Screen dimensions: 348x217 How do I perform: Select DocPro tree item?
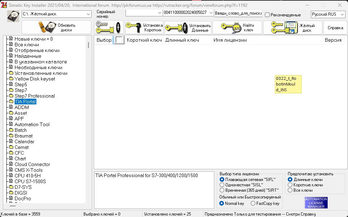pos(22,198)
